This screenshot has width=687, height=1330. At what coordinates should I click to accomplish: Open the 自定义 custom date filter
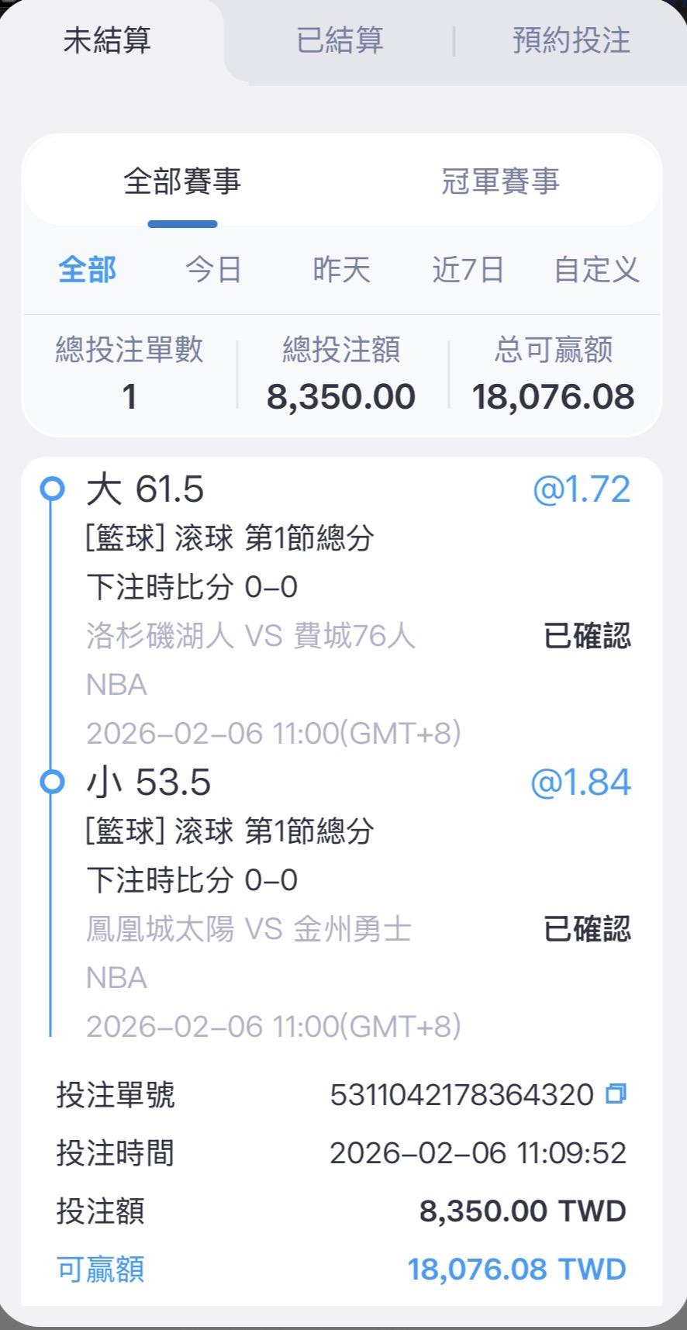[x=596, y=270]
